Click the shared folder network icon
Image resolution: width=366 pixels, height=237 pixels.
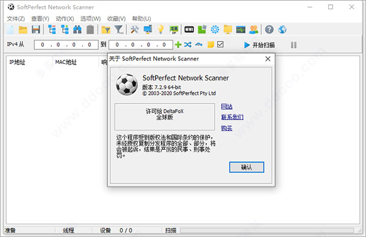(x=228, y=30)
